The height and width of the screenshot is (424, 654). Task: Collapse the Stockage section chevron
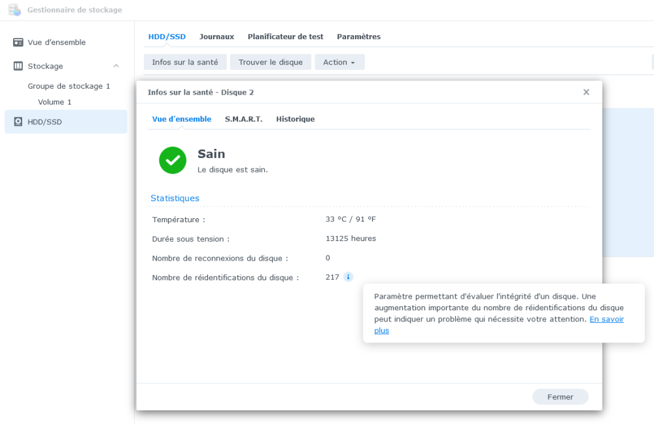116,66
